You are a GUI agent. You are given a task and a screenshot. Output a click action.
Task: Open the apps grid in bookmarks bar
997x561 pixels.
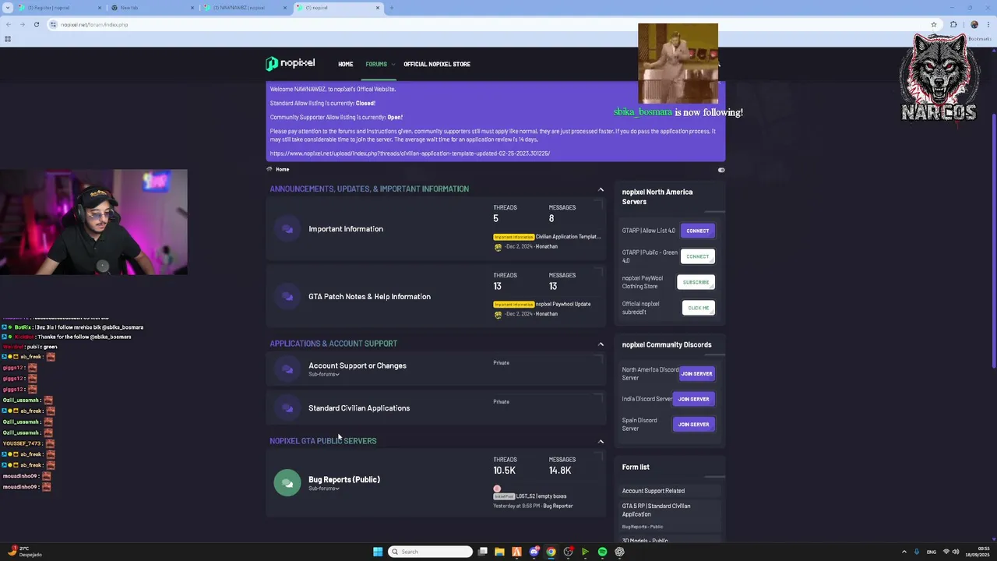click(8, 39)
